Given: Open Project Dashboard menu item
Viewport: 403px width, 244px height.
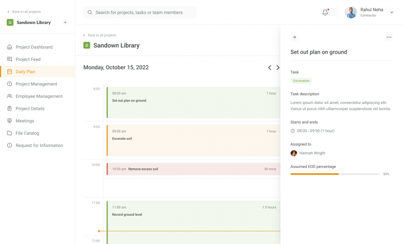Looking at the screenshot, I should coord(38,47).
